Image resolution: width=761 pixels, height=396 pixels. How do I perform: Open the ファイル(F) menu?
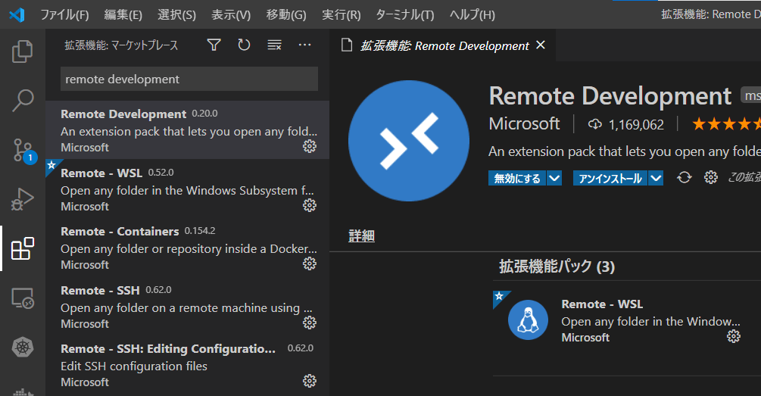64,15
